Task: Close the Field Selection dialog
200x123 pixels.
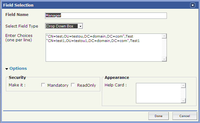Action: (192, 5)
